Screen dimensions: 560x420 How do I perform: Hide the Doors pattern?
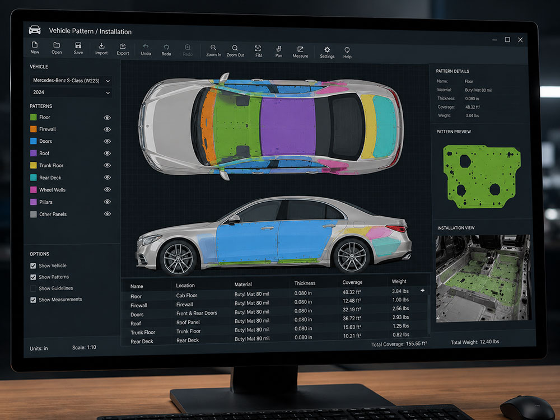click(x=107, y=142)
